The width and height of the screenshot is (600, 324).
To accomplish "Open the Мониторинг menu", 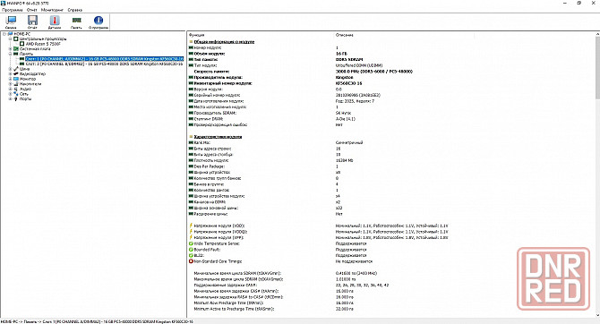I will (53, 10).
